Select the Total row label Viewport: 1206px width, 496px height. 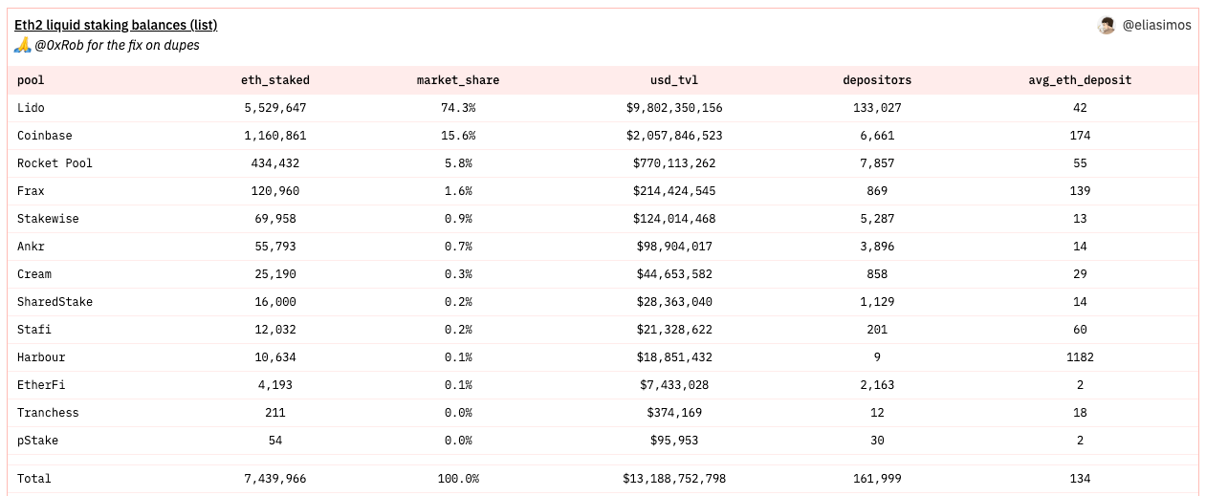point(34,479)
